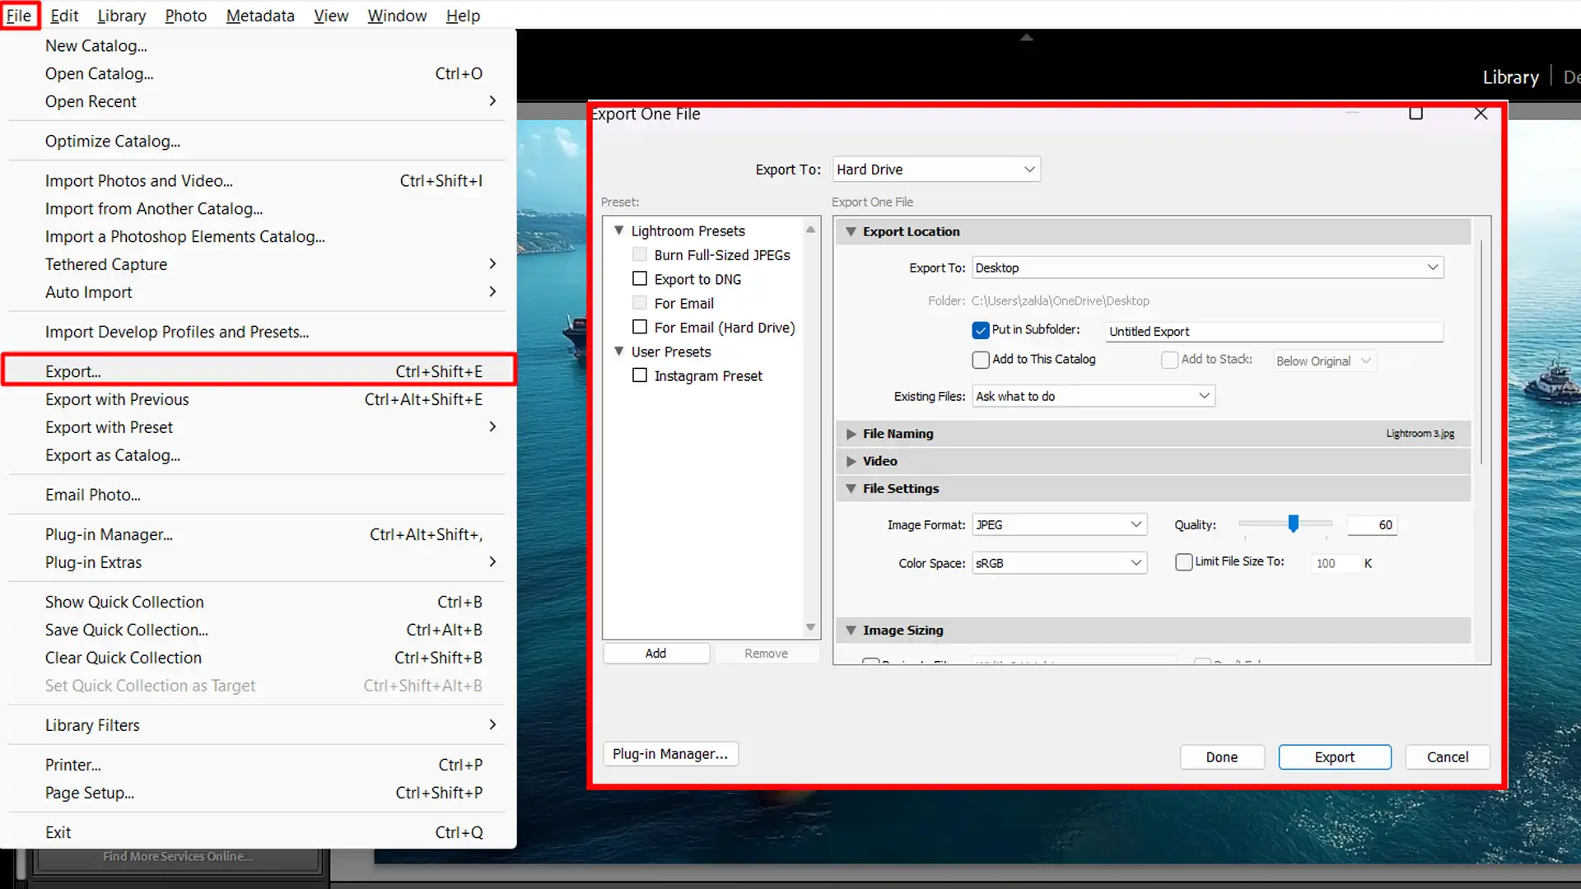
Task: Enable Limit File Size To
Action: [1183, 562]
